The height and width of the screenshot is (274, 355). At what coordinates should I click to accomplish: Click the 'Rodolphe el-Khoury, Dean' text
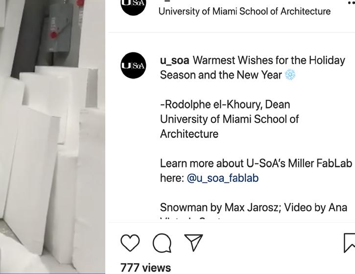pos(225,105)
